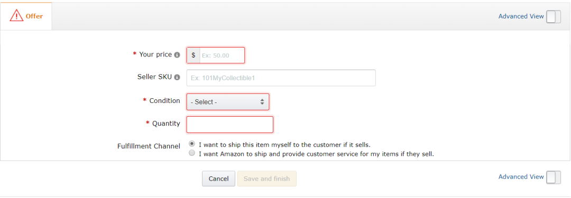Toggle the top Advanced View switch
The width and height of the screenshot is (571, 198).
(554, 17)
